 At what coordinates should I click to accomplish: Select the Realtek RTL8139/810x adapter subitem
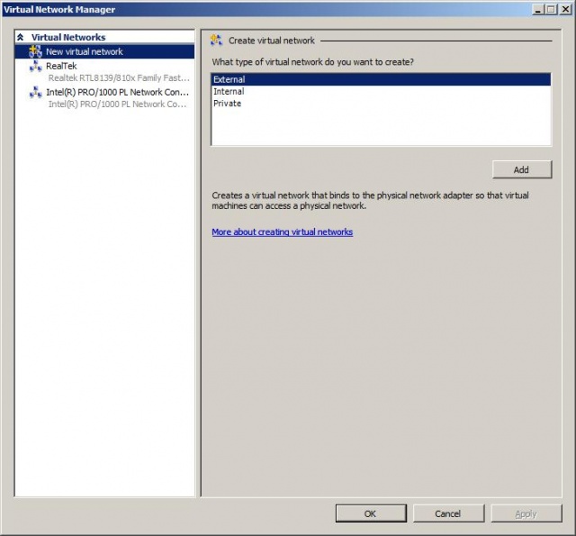coord(118,78)
